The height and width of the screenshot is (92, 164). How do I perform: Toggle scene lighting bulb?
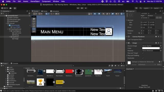click(99, 14)
